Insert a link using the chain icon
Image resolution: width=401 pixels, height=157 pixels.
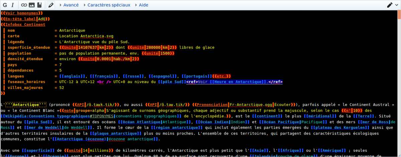(x=24, y=5)
